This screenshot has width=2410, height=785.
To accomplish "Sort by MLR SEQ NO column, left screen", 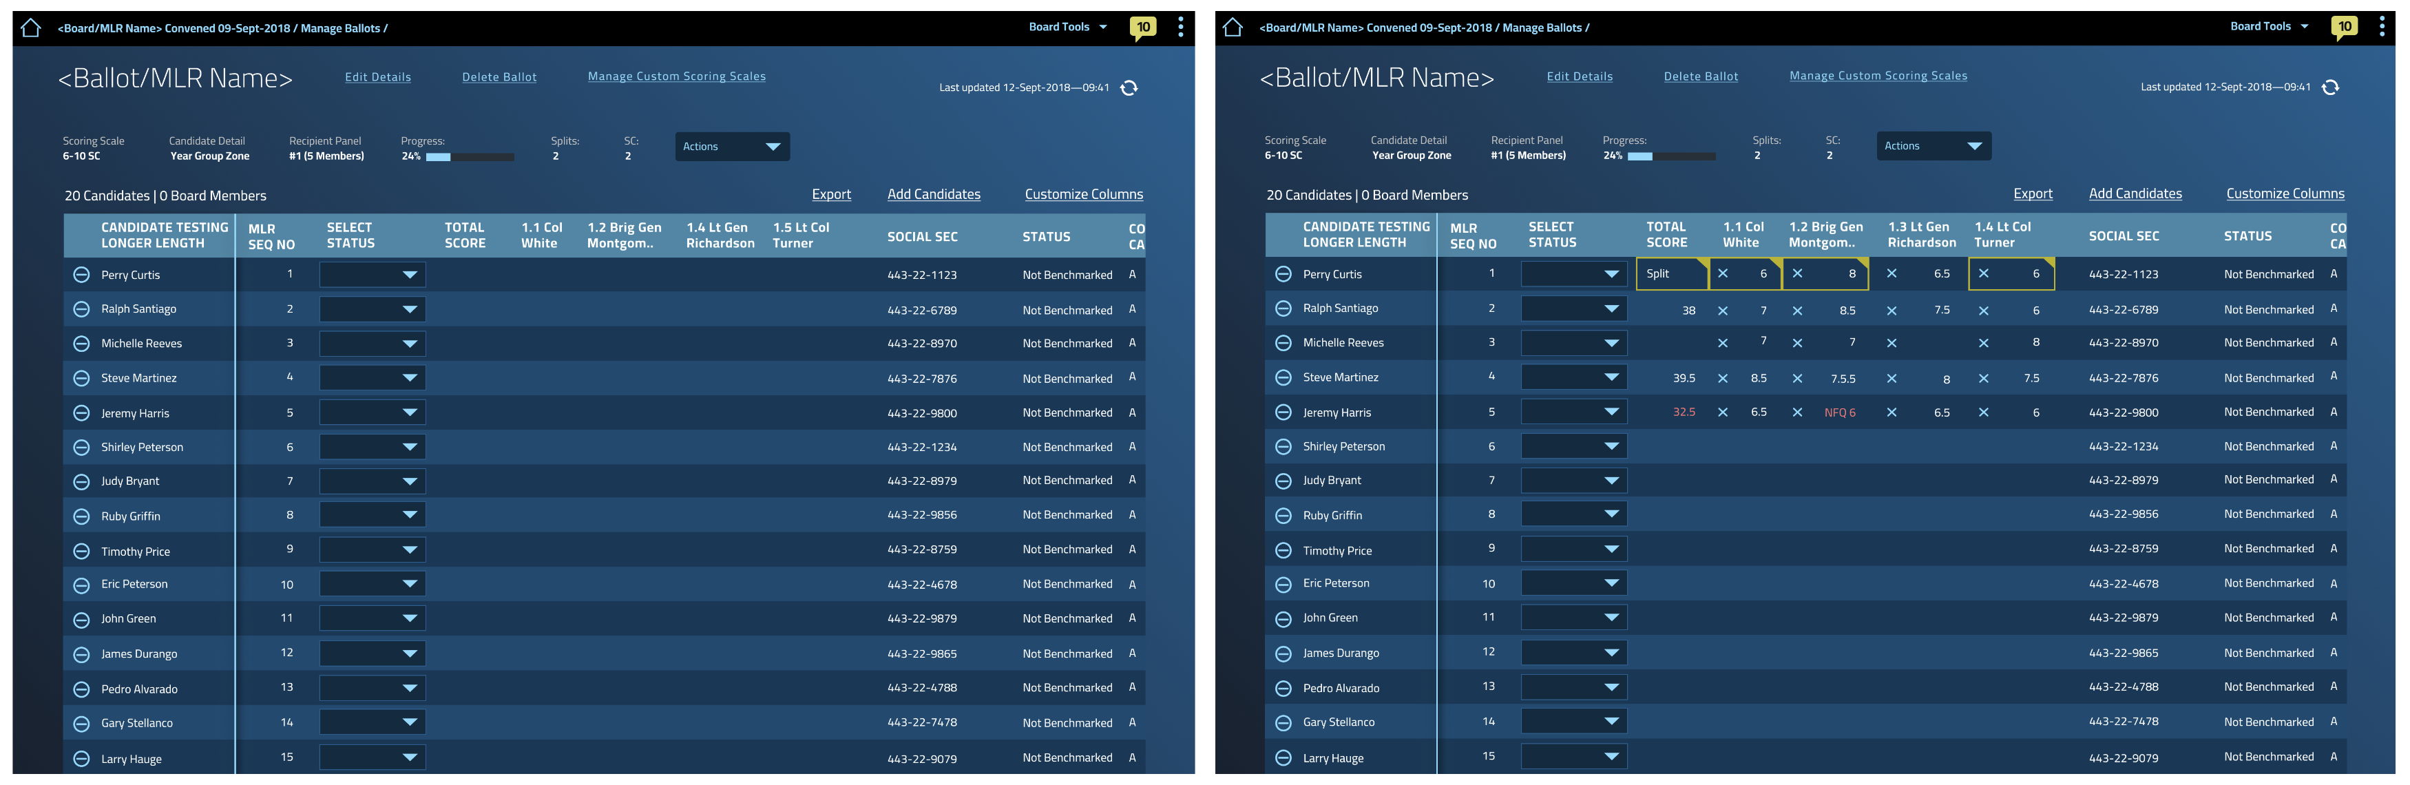I will [x=271, y=237].
